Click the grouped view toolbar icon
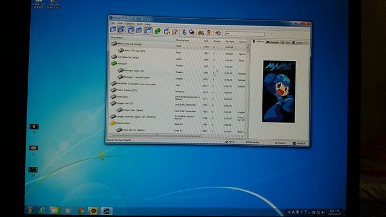The image size is (386, 217). [x=148, y=31]
